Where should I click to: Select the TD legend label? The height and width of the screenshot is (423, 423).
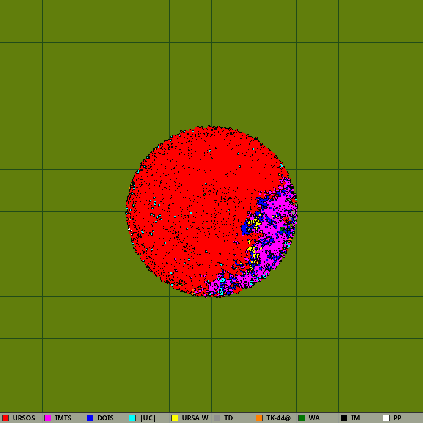pos(228,418)
